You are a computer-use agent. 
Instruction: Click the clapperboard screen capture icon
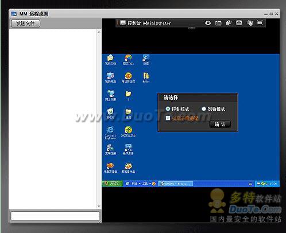(218, 23)
